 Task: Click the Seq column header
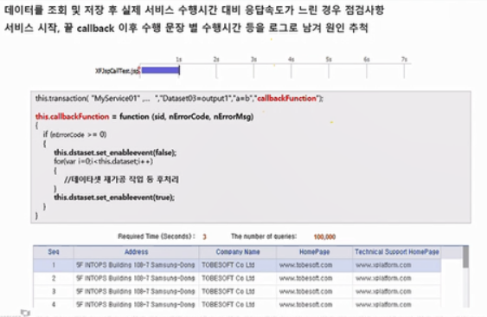(x=54, y=252)
